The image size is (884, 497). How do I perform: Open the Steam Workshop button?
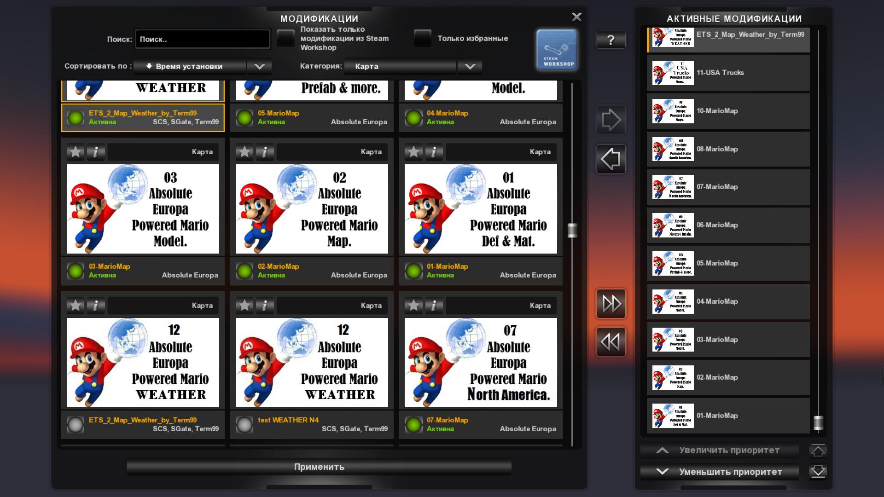[x=556, y=50]
